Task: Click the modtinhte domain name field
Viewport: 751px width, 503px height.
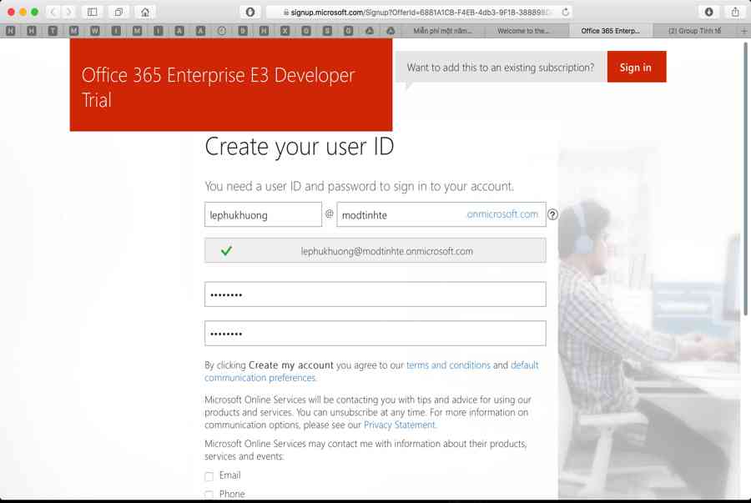Action: click(401, 214)
